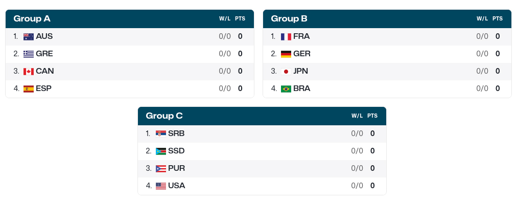517x202 pixels.
Task: Click the W/L column in Group C
Action: click(x=357, y=116)
